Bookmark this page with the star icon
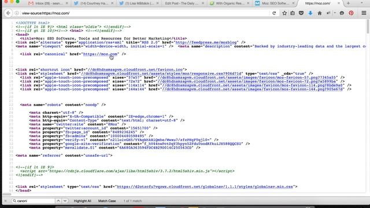 (284, 13)
